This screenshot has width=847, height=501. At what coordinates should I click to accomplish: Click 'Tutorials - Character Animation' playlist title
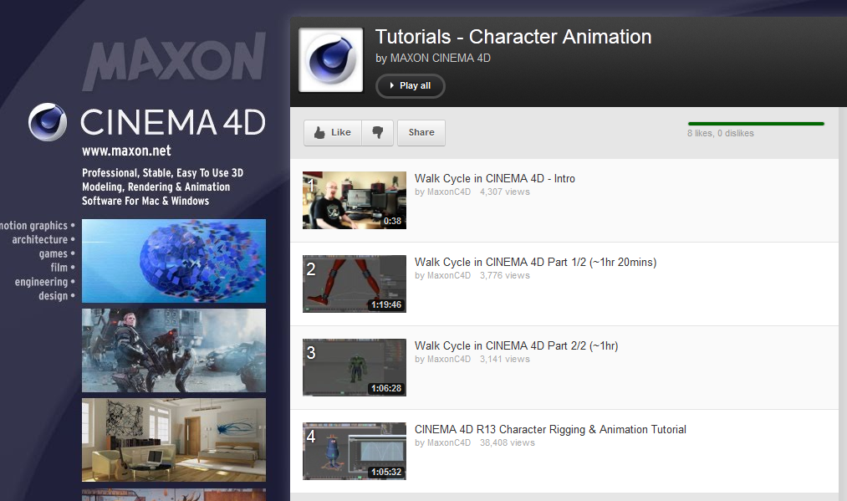[x=513, y=37]
